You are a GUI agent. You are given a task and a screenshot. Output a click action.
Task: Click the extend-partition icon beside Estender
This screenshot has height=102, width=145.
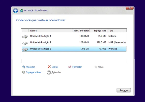click(49, 72)
